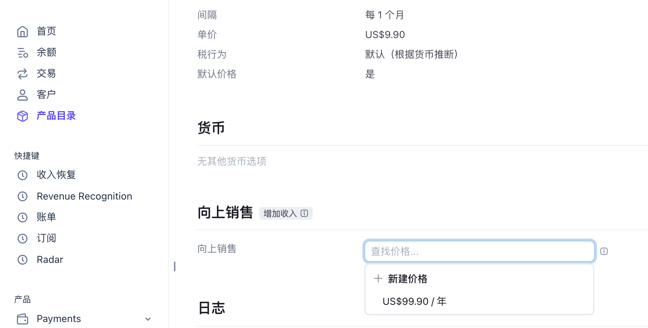Choose 新建价格 in the dropdown list

407,279
